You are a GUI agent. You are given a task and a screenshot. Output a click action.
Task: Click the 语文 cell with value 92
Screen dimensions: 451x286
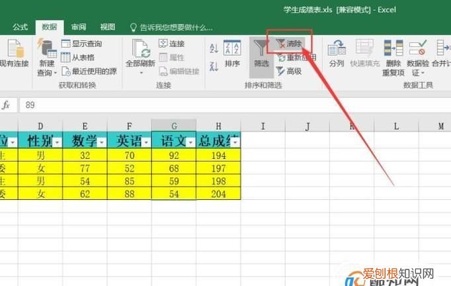174,156
